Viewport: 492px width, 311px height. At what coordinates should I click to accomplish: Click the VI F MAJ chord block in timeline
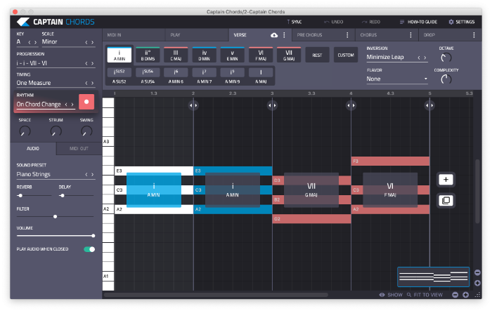390,190
